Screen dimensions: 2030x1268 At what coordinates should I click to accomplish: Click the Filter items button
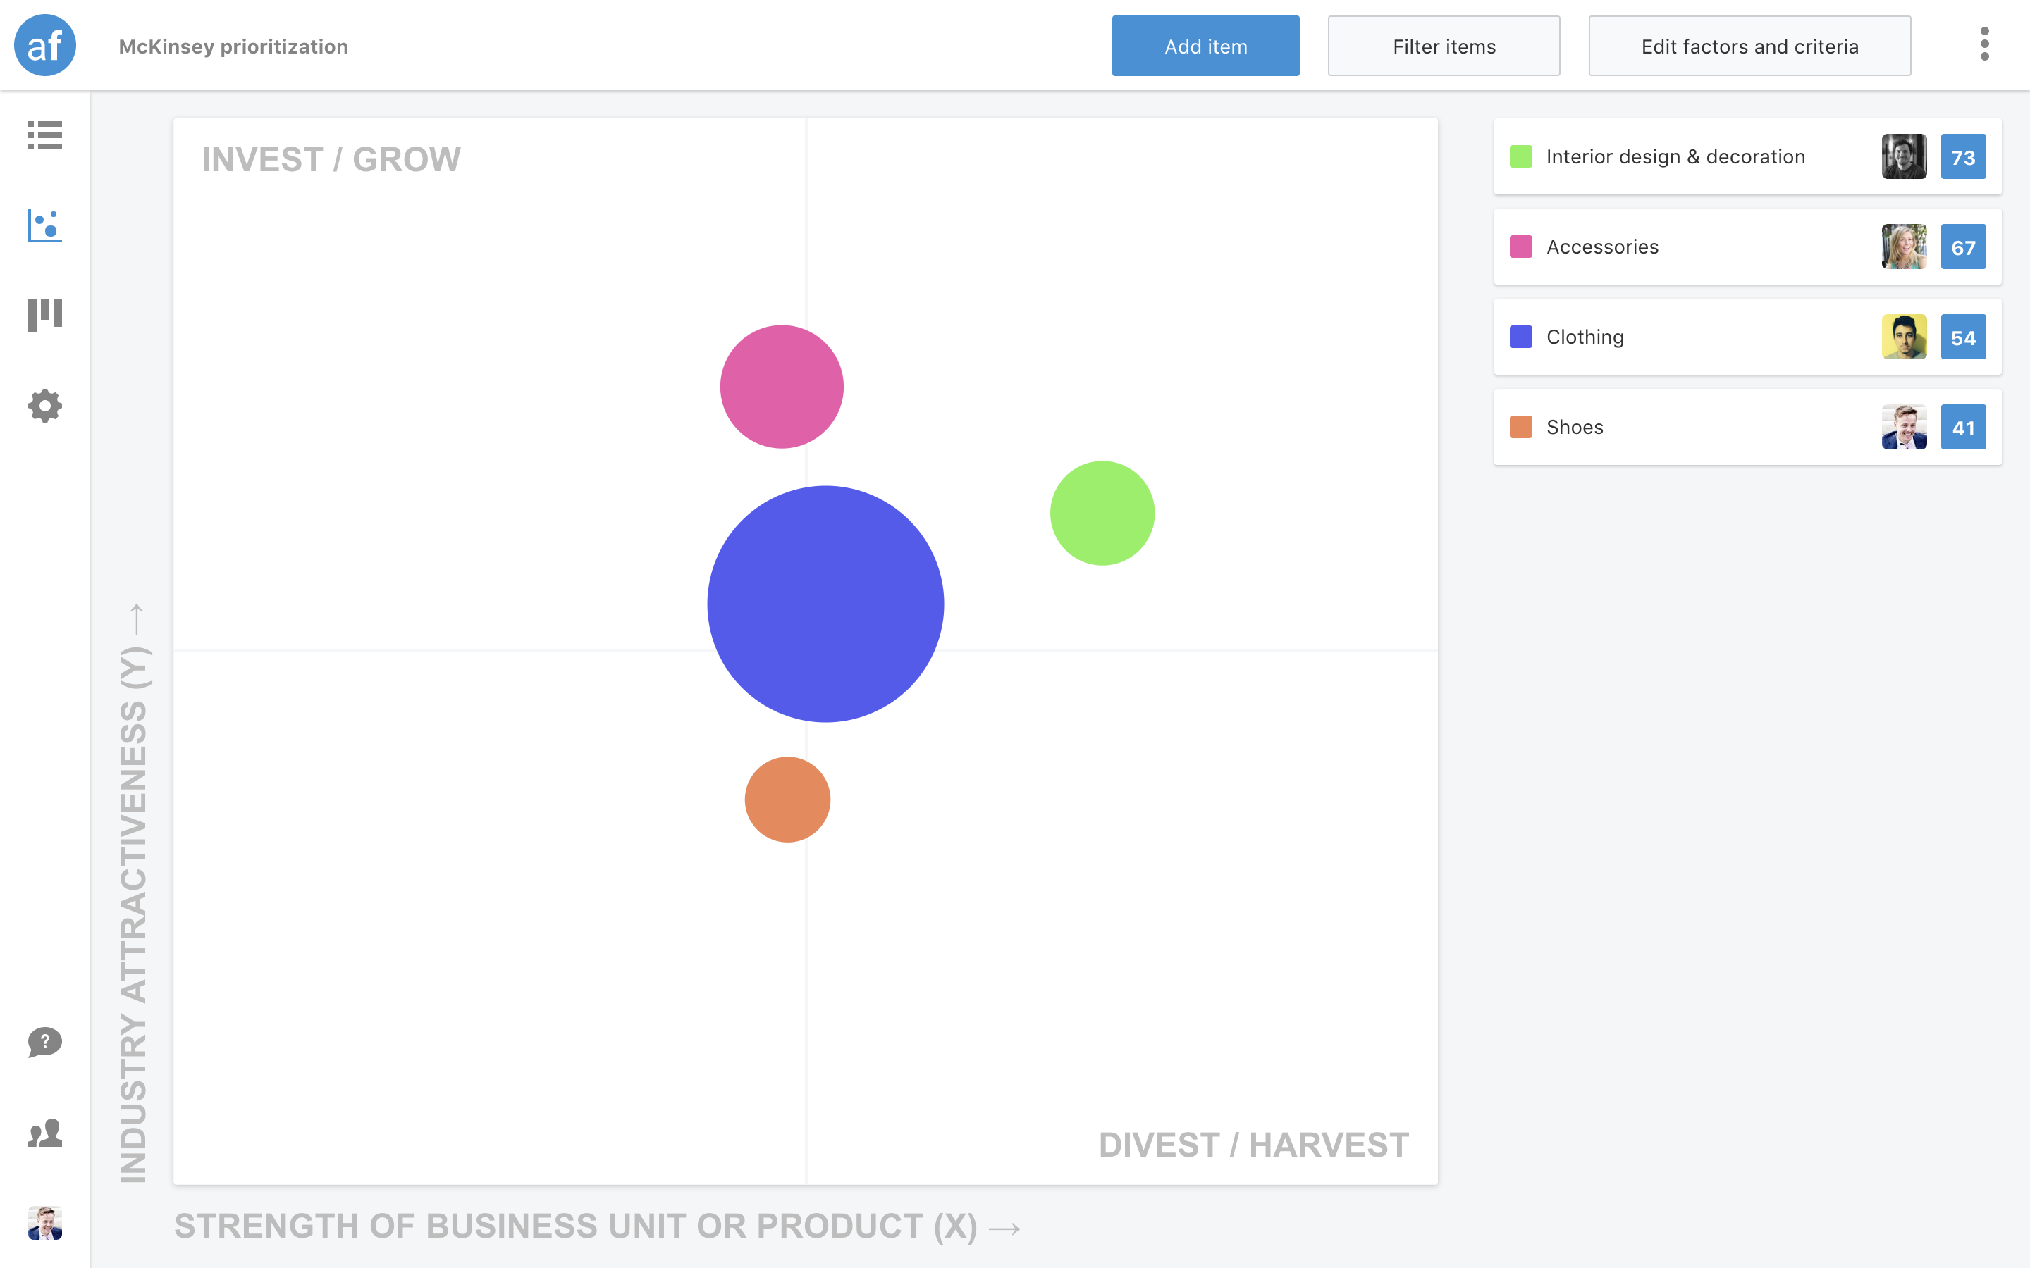click(x=1443, y=46)
